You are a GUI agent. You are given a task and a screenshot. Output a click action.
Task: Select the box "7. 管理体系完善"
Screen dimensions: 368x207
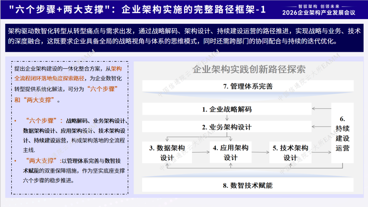pyautogui.click(x=248, y=86)
